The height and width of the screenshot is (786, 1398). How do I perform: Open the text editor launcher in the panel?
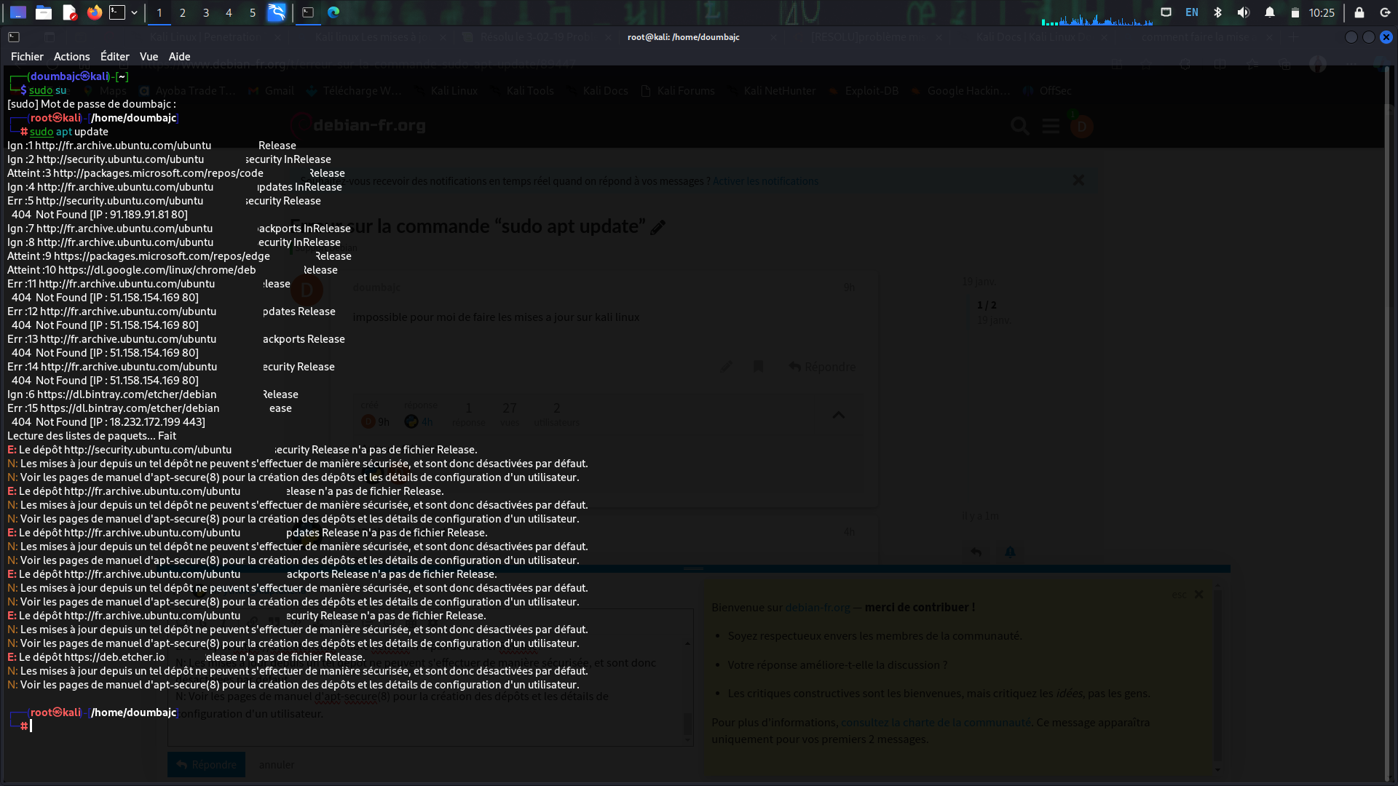tap(69, 12)
